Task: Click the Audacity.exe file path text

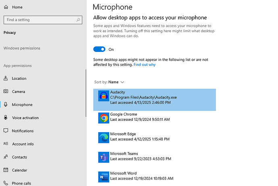Action: click(143, 97)
